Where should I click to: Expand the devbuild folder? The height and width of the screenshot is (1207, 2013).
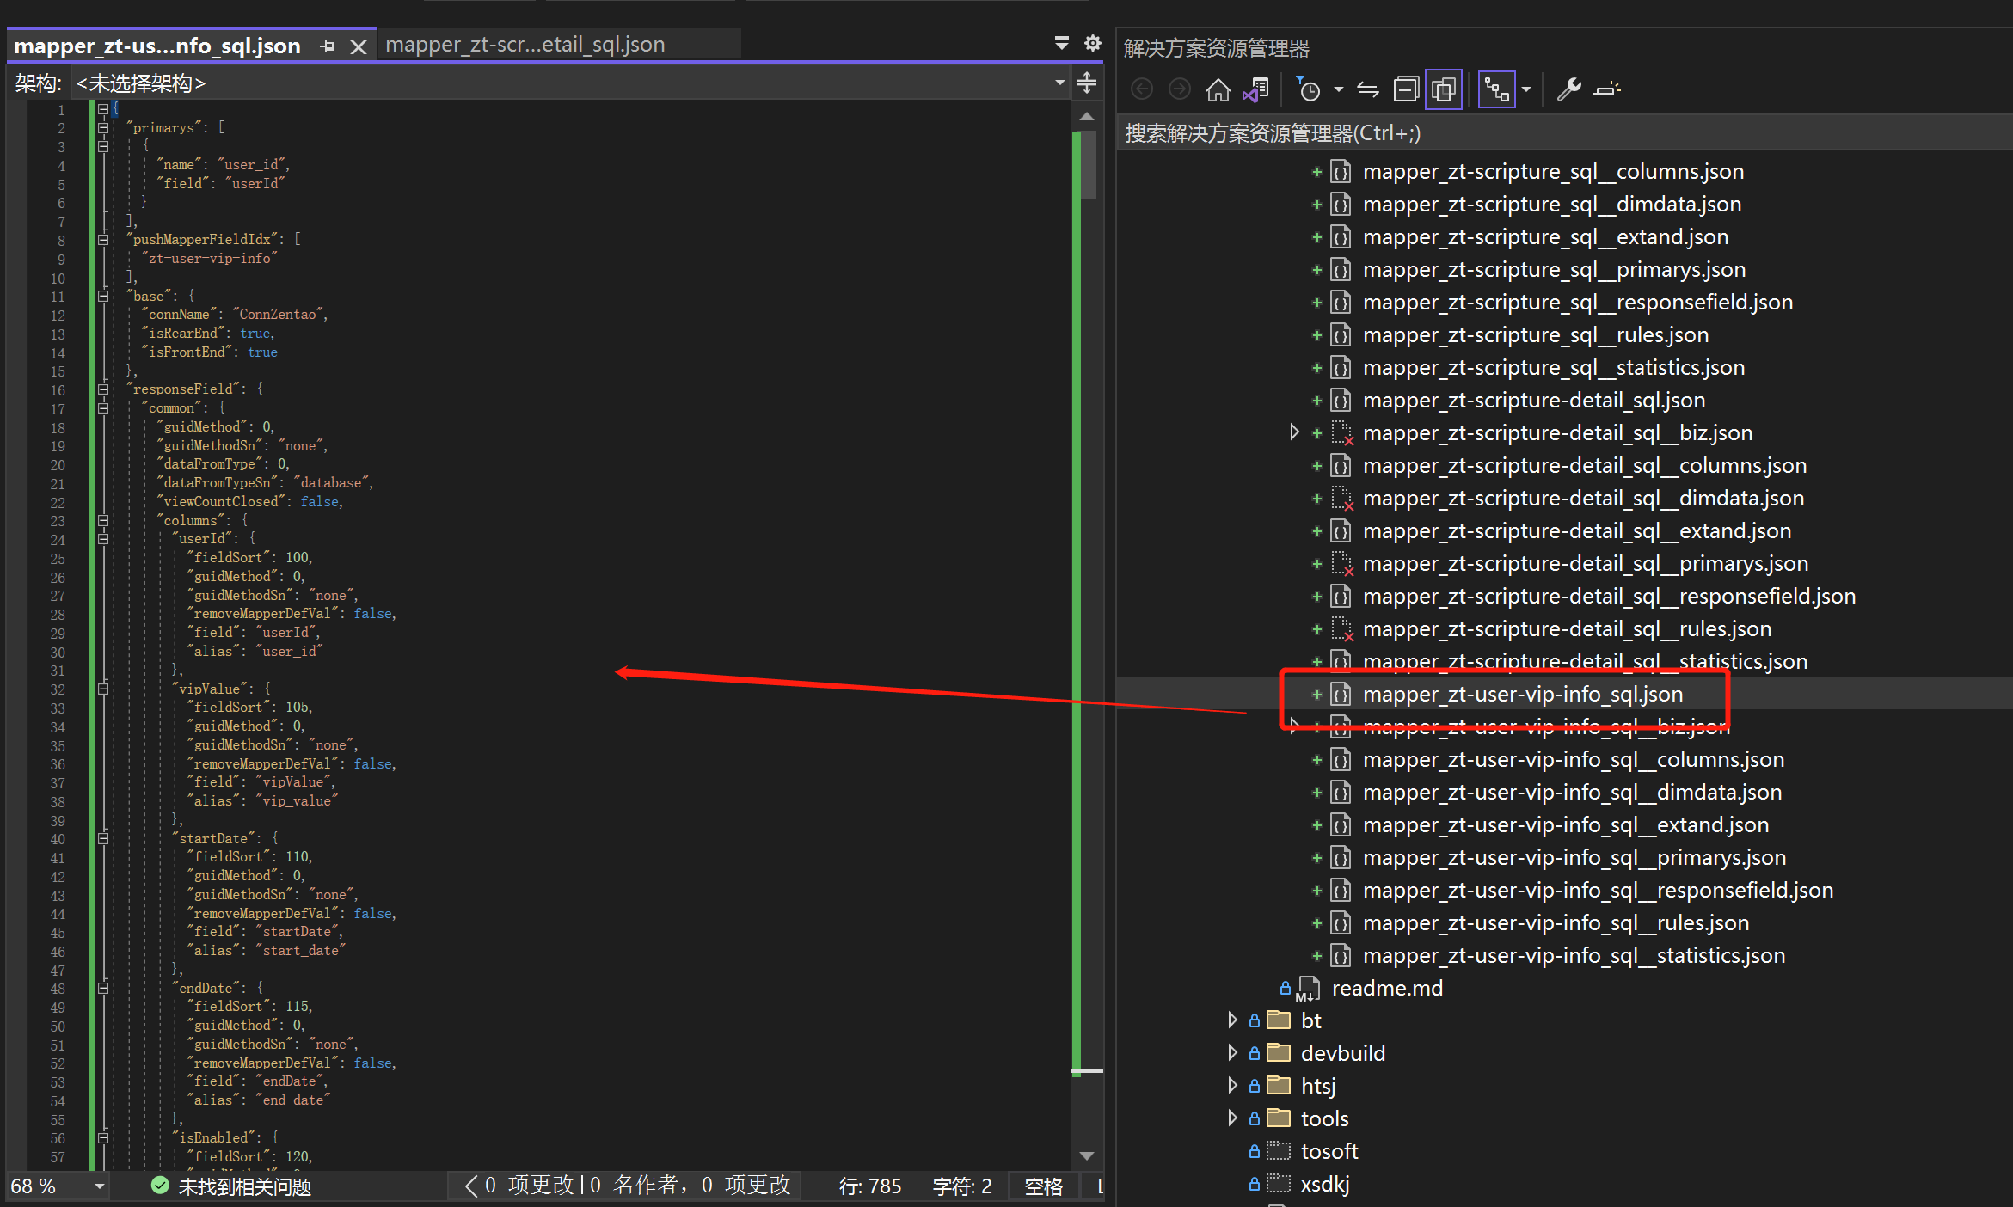click(1232, 1053)
